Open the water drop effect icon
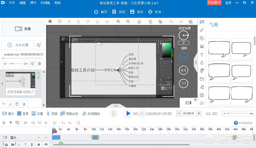256x148 pixels. [202, 63]
